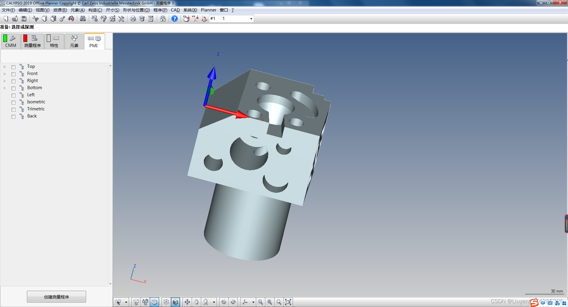The image size is (568, 307).
Task: Click the New measurement plan icon
Action: point(6,19)
